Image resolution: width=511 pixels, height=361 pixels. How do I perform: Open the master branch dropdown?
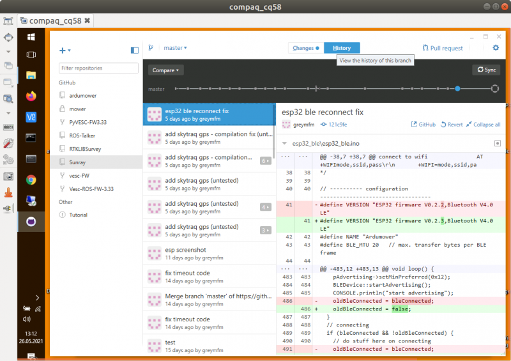[175, 48]
